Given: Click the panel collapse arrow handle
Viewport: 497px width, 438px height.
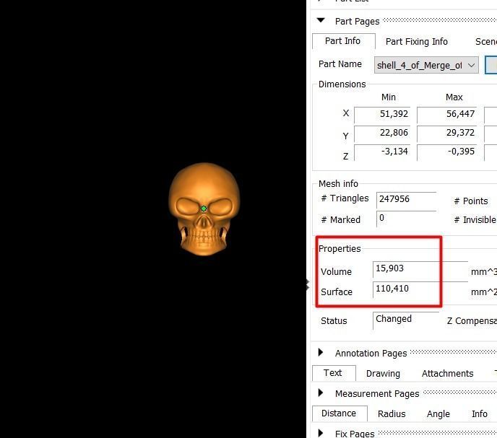Looking at the screenshot, I should [308, 285].
